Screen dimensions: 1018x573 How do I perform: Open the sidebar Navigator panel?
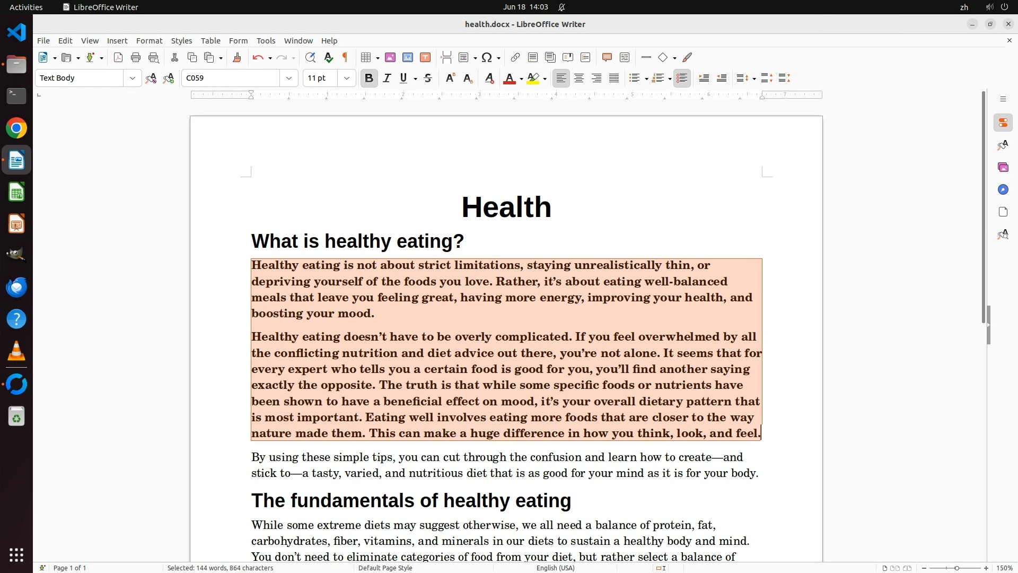[x=1003, y=190]
